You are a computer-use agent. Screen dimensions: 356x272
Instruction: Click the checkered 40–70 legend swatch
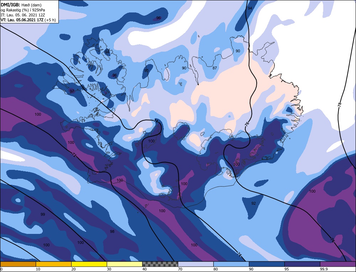point(160,264)
